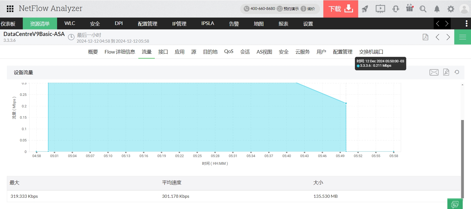
Task: Click the search magnifier icon
Action: tap(423, 9)
